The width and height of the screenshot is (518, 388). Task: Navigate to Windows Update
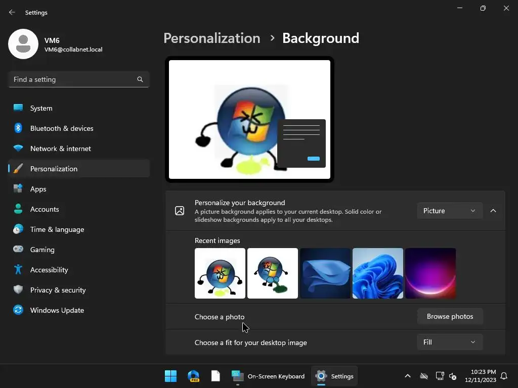tap(79, 310)
